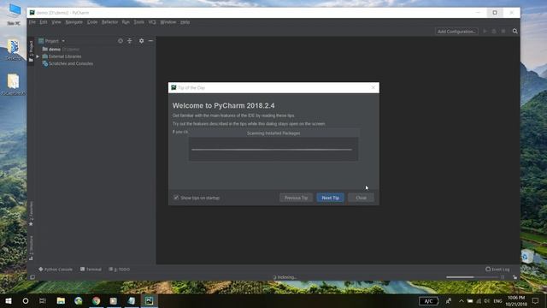Click the Cortana circle on taskbar
The image size is (547, 308).
[x=26, y=300]
